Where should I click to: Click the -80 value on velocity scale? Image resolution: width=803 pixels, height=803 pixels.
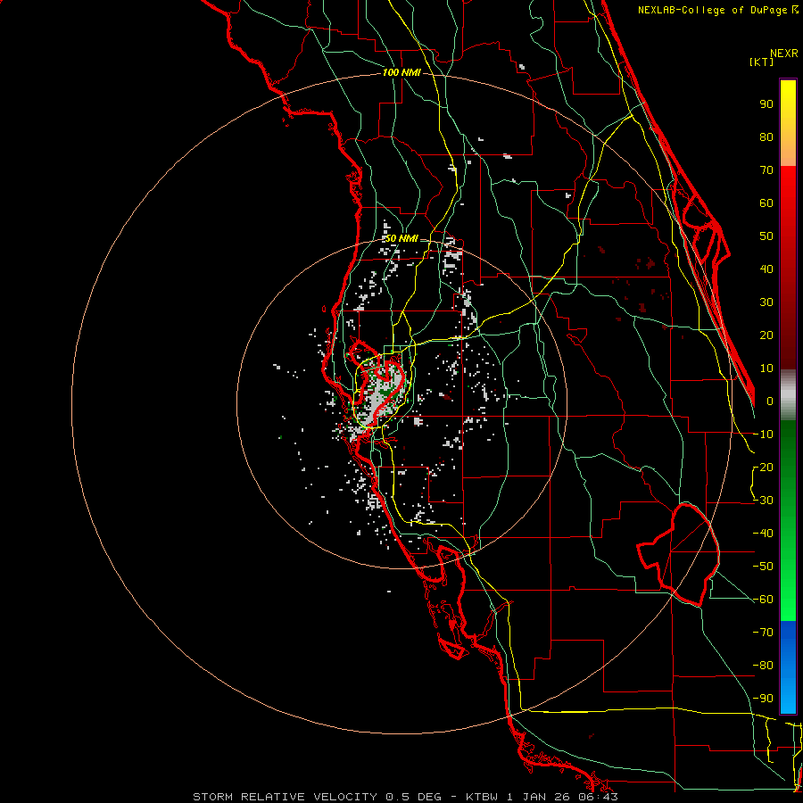(x=763, y=666)
